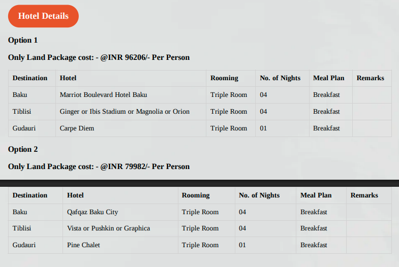Click Rooming header in second table

pos(196,195)
